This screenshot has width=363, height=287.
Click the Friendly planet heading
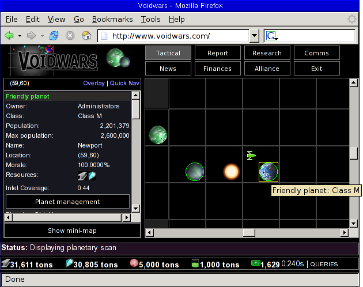[28, 96]
